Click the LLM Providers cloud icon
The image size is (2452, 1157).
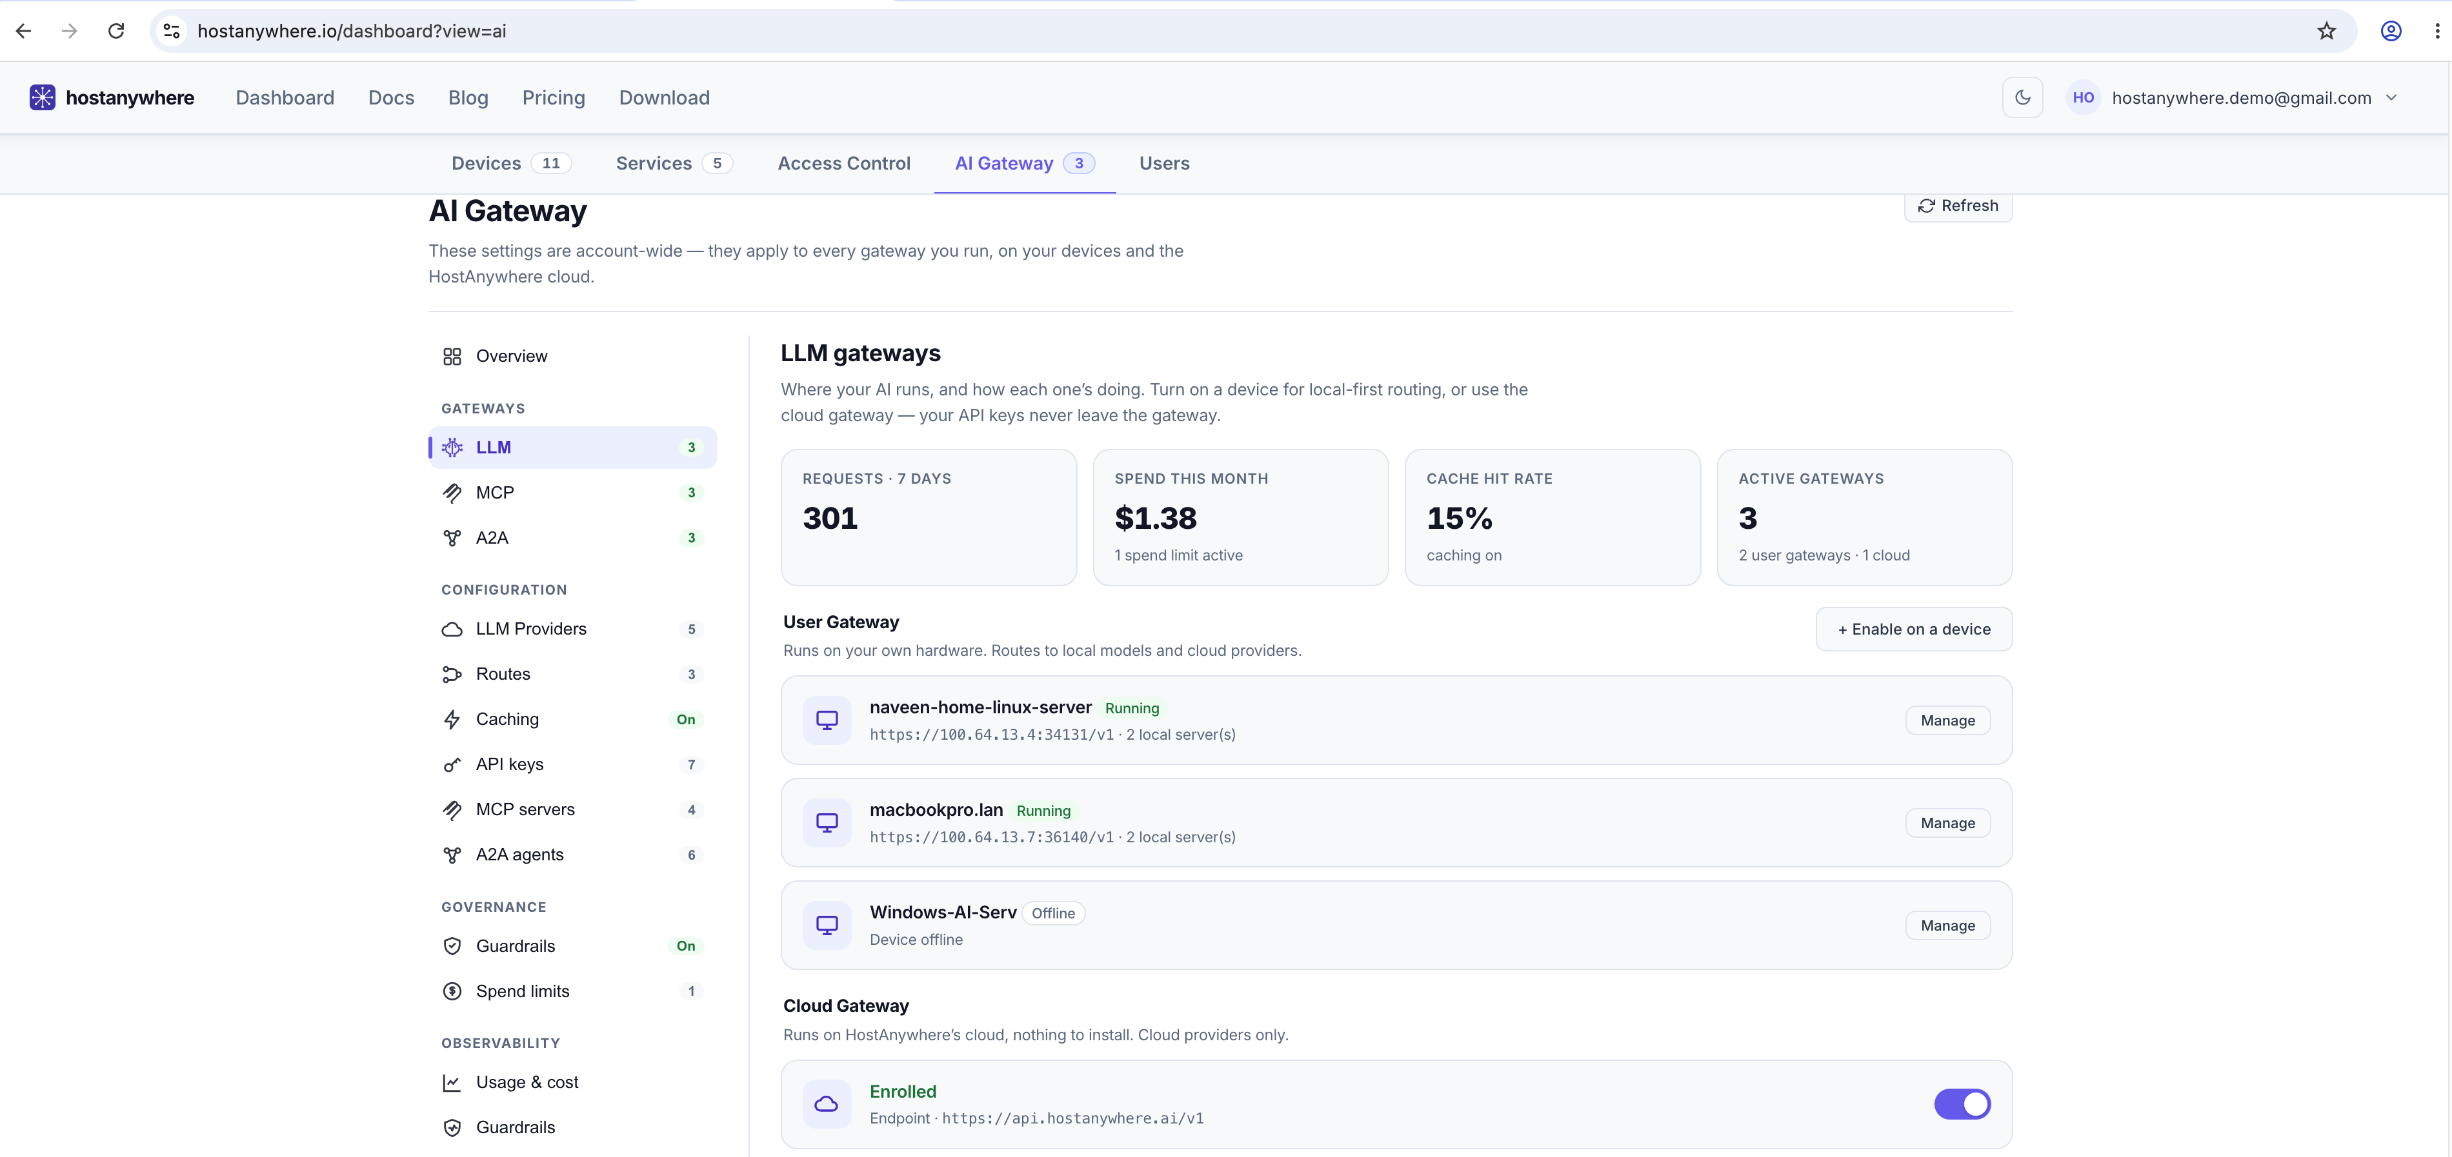click(x=452, y=629)
